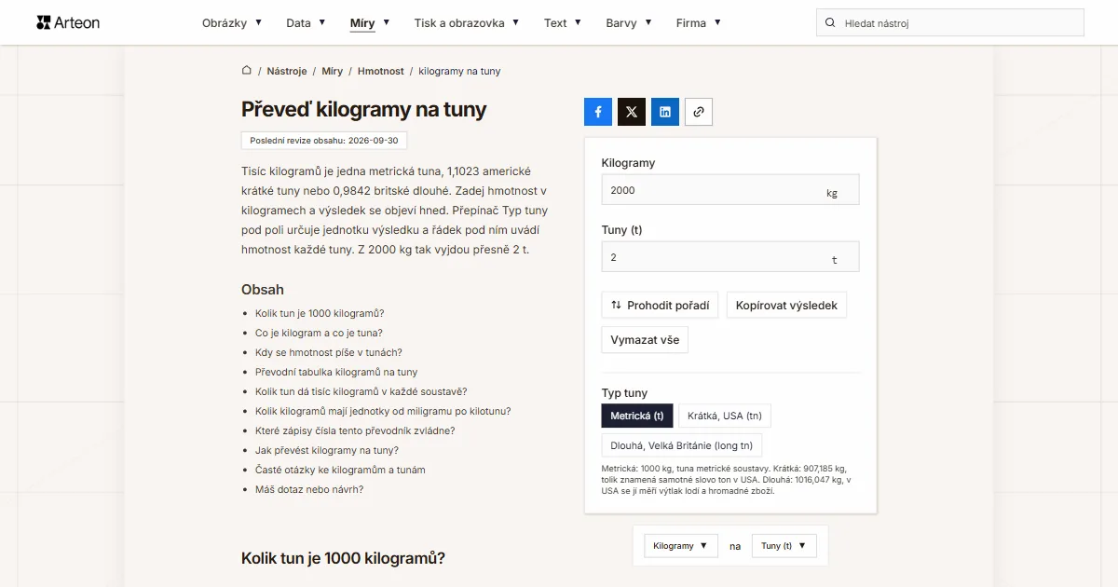Copy page link icon
Image resolution: width=1118 pixels, height=587 pixels.
(699, 112)
